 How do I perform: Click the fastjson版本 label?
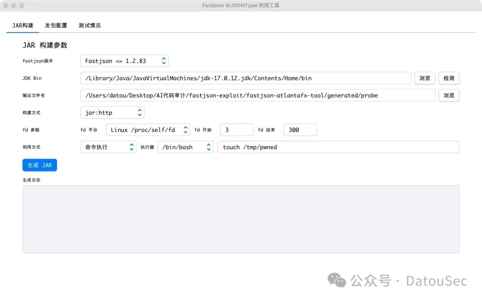(37, 61)
